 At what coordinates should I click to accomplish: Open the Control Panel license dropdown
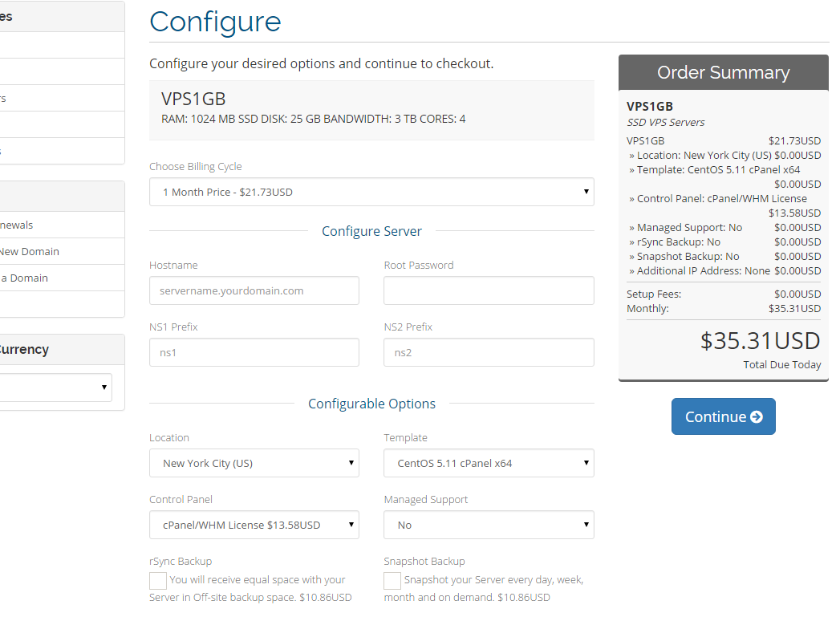254,525
